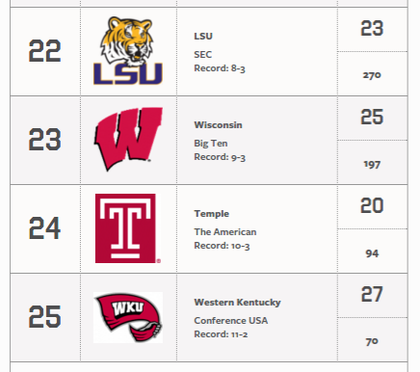Viewport: 420px width, 372px height.
Task: Click LSU's SEC conference text
Action: coord(202,54)
